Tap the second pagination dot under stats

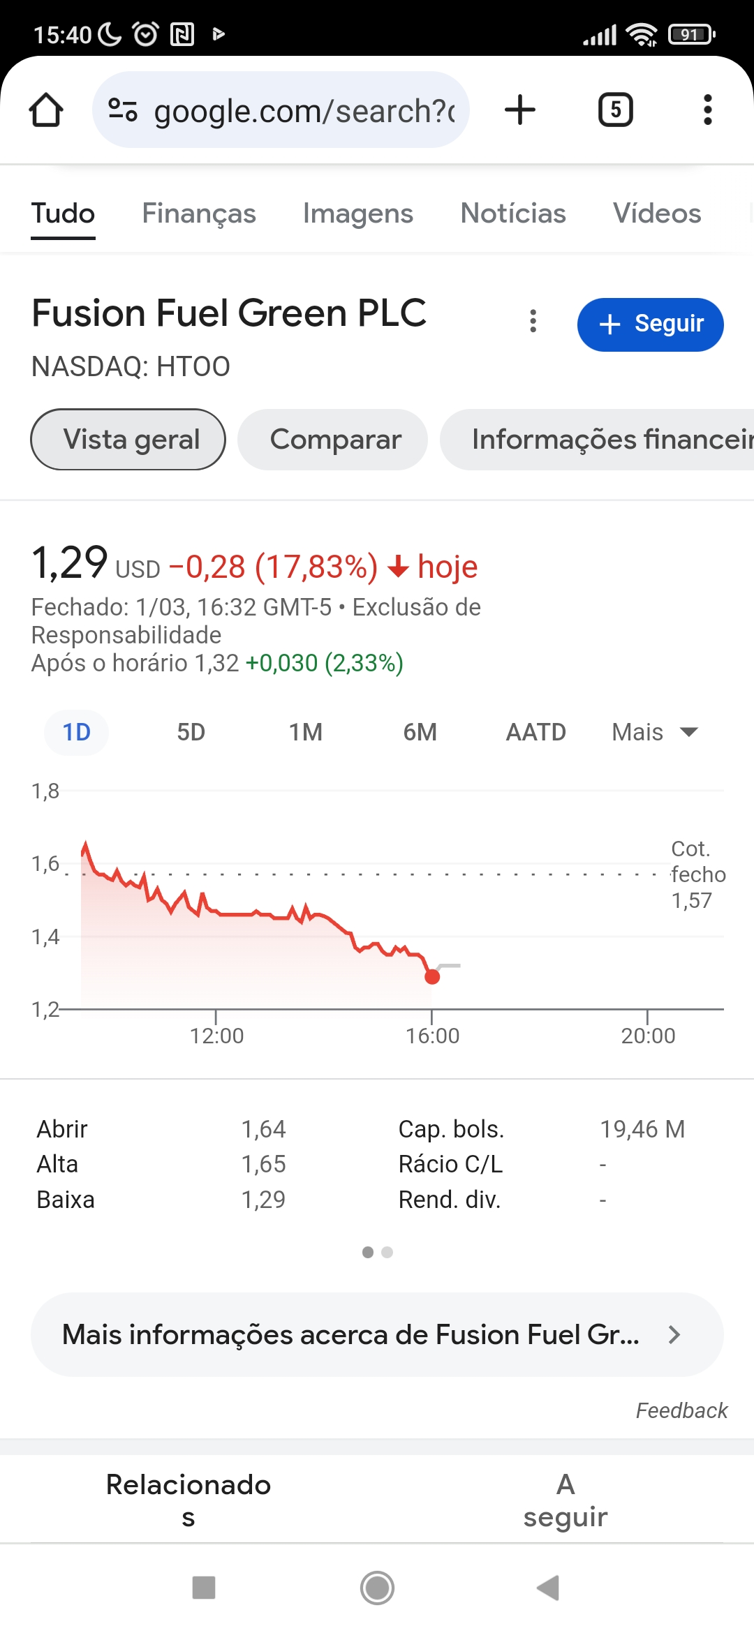coord(387,1253)
